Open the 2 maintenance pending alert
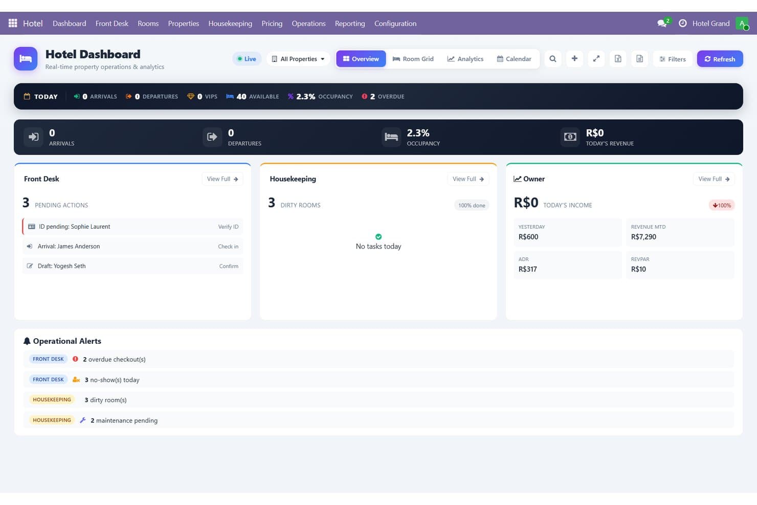Screen dimensions: 757x505 point(379,420)
